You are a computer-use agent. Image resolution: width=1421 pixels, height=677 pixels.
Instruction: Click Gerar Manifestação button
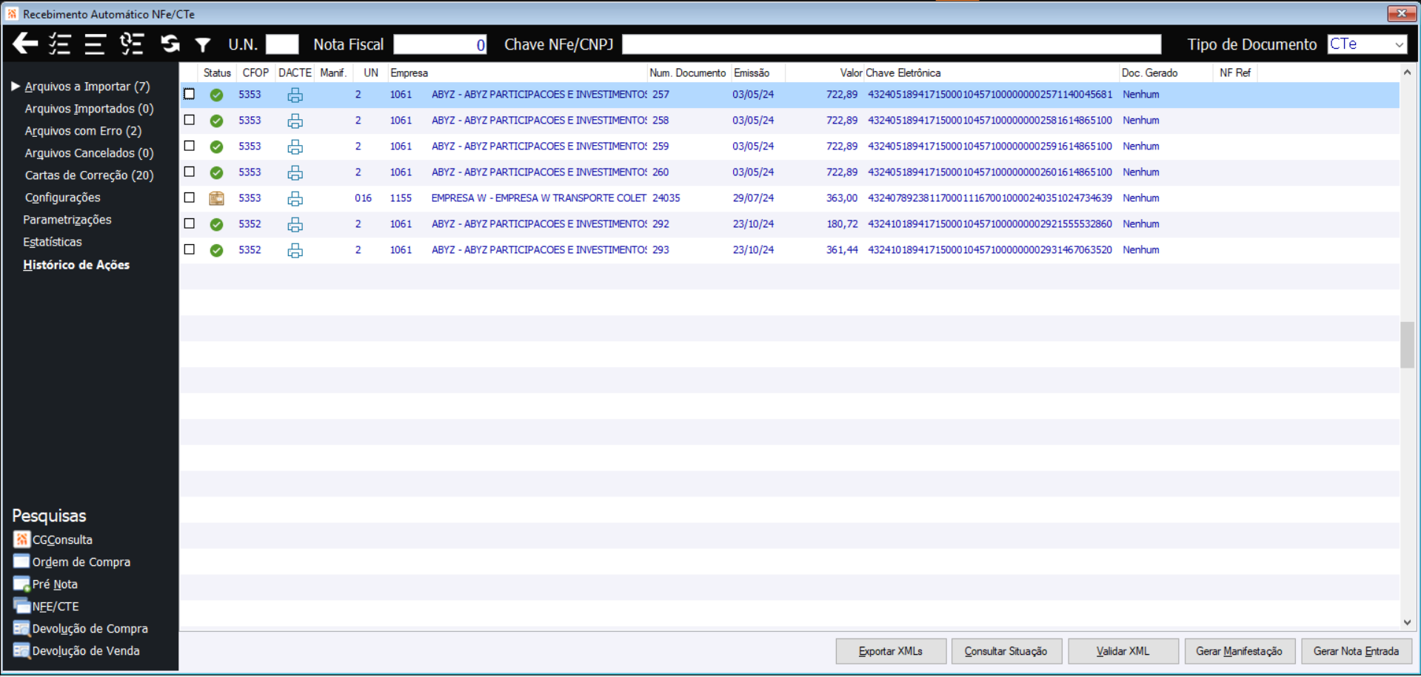point(1240,651)
